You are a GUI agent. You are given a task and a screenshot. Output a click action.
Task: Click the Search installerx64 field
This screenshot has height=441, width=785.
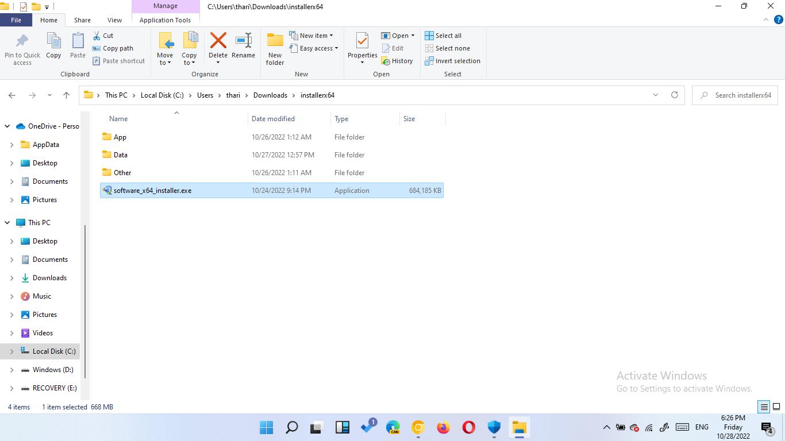coord(742,95)
